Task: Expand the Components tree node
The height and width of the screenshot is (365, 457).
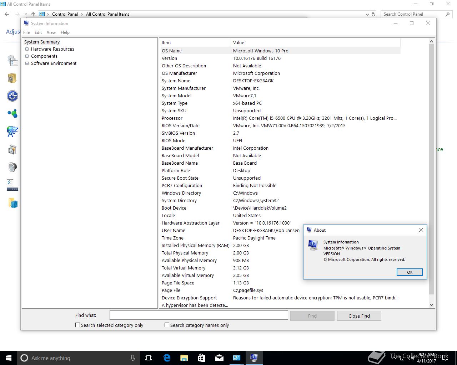Action: tap(27, 56)
